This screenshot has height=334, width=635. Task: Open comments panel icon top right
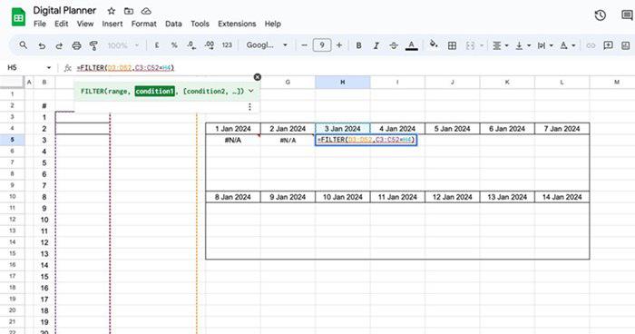[628, 15]
